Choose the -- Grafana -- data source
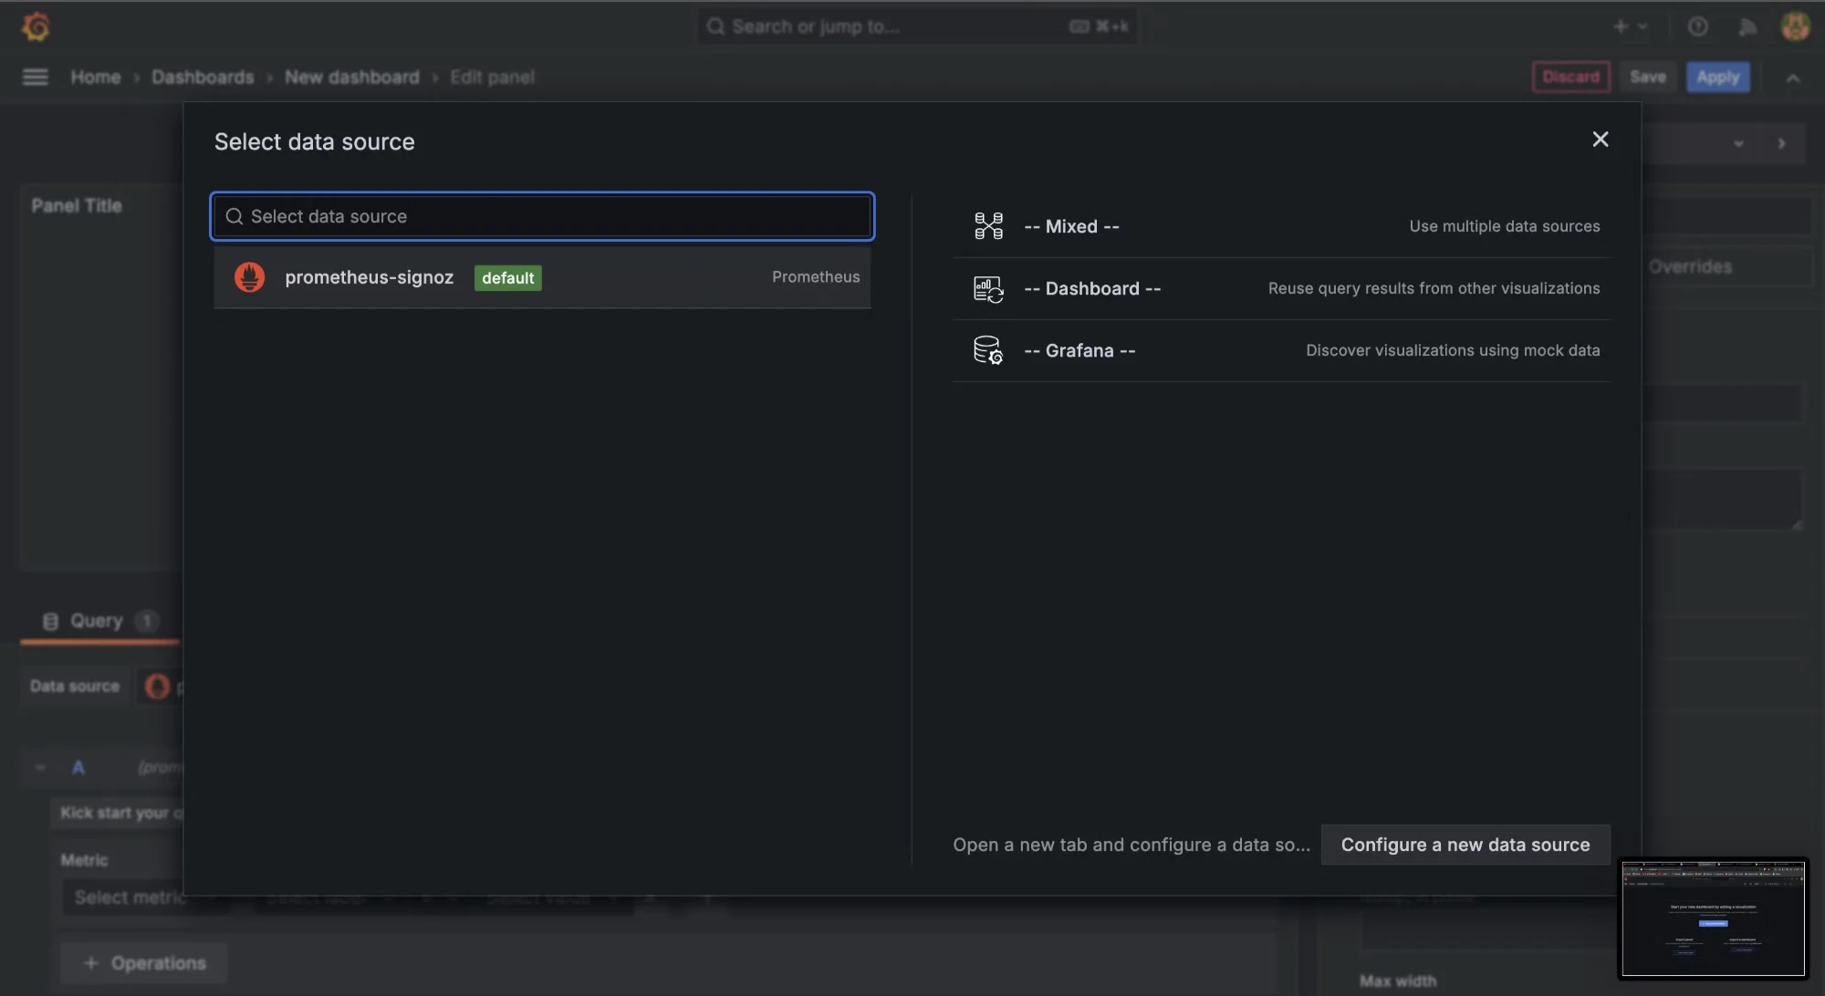The height and width of the screenshot is (996, 1825). point(1282,350)
